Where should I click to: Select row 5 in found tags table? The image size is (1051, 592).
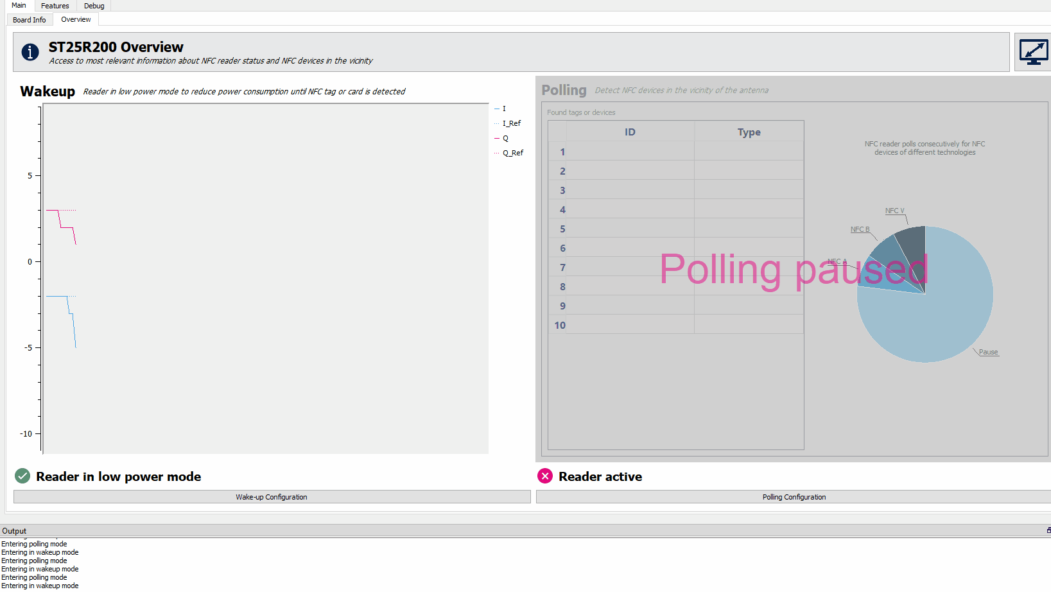[x=676, y=229]
